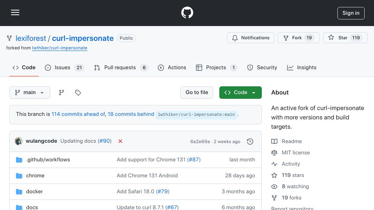Open Add support for Chrome 131 commit
374x210 pixels.
(151, 160)
